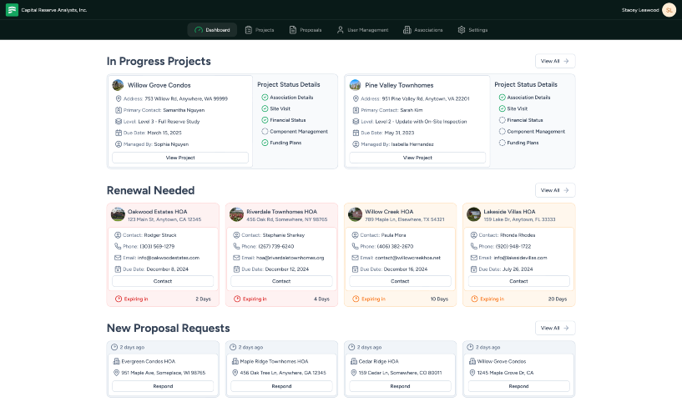This screenshot has height=417, width=682.
Task: Click the Associations building icon
Action: point(407,30)
